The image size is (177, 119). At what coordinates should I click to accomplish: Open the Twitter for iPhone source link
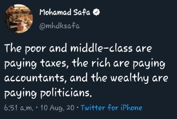[111, 107]
